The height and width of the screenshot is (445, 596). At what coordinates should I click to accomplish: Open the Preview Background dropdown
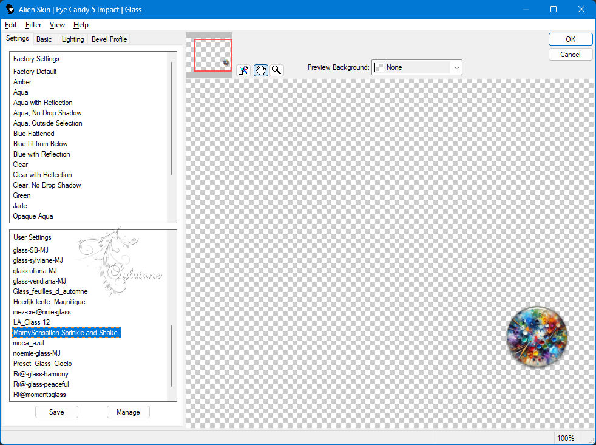tap(416, 67)
